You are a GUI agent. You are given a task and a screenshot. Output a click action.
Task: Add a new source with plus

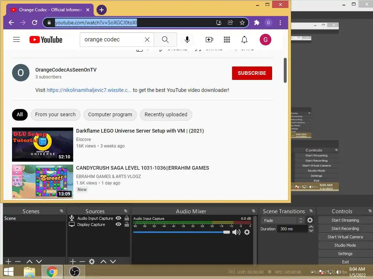73,262
